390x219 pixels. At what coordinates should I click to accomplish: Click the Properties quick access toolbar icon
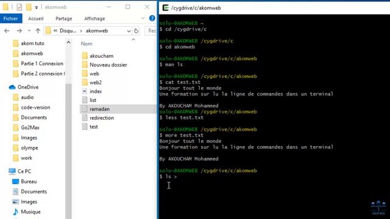tap(19, 7)
